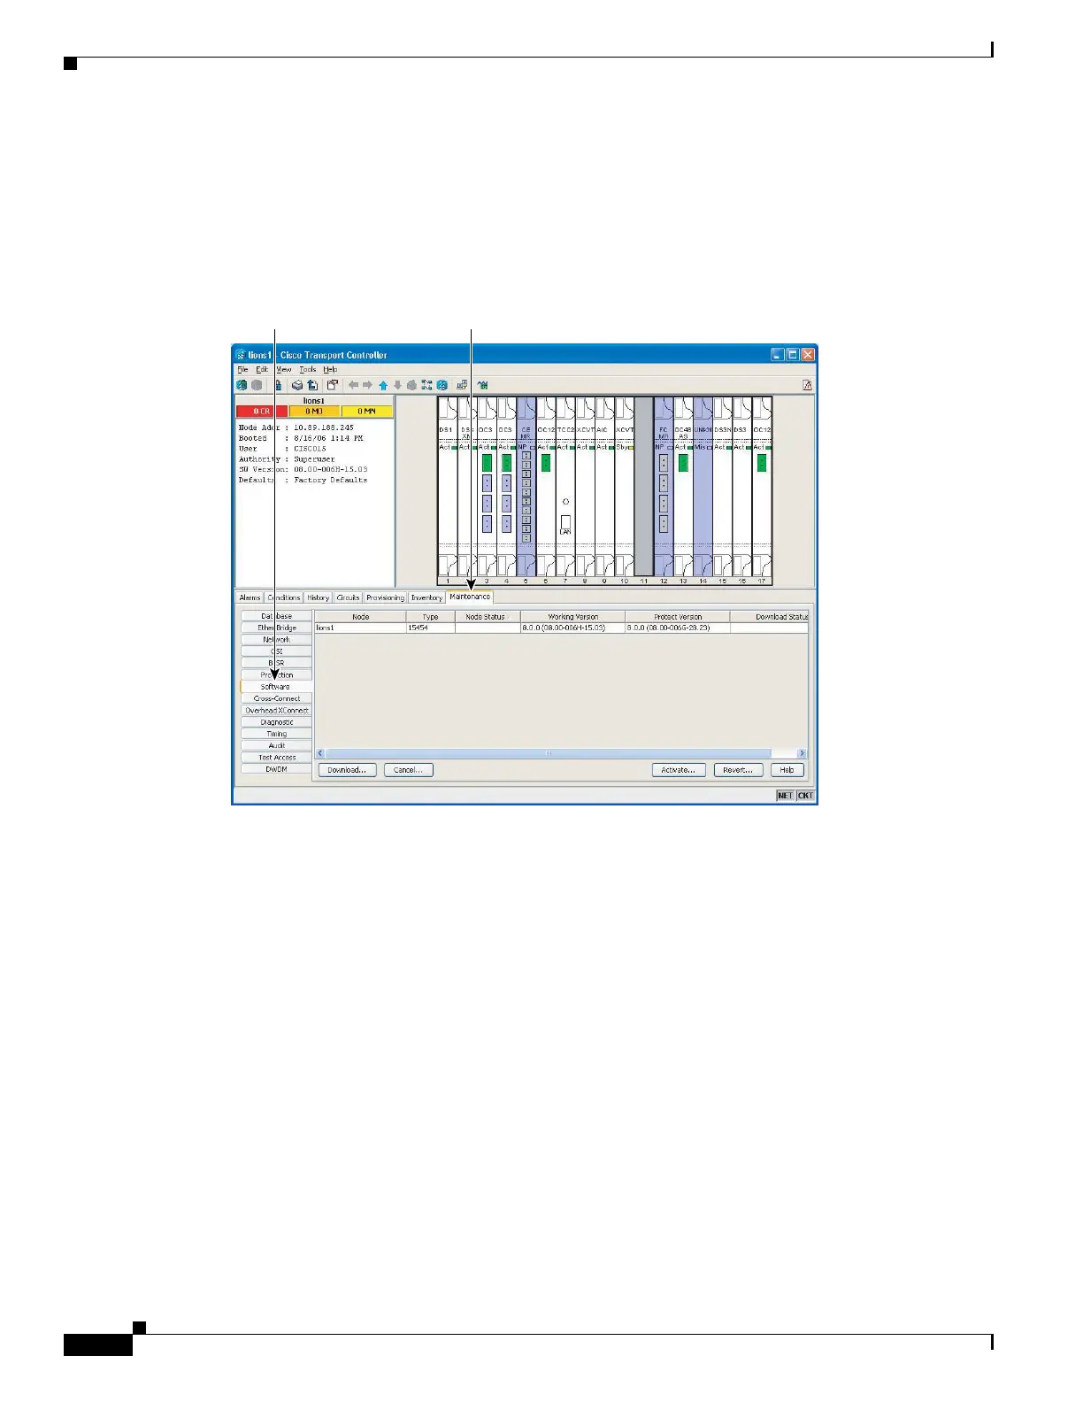
Task: Click the lock node icon in toolbar
Action: click(279, 385)
